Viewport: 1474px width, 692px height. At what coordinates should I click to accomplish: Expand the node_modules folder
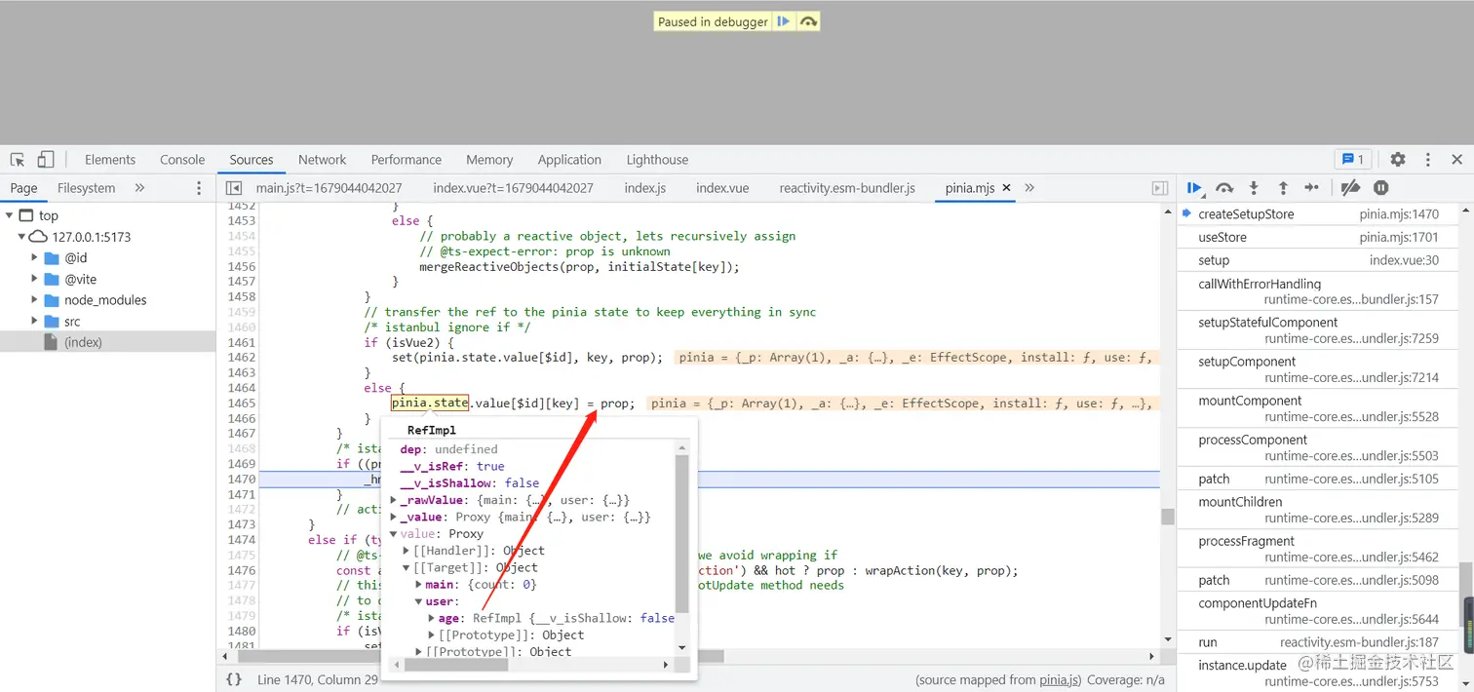coord(35,300)
